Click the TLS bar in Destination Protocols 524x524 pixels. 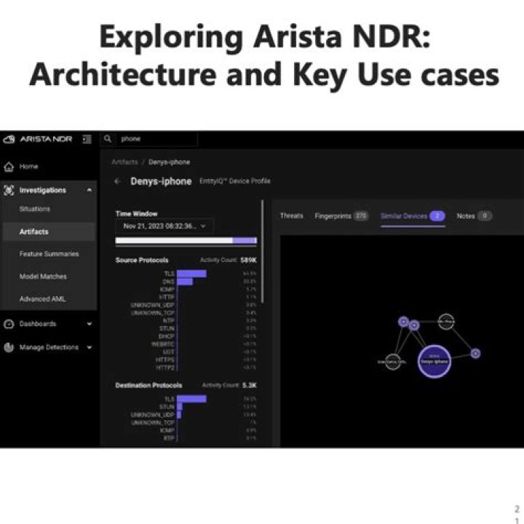click(191, 399)
